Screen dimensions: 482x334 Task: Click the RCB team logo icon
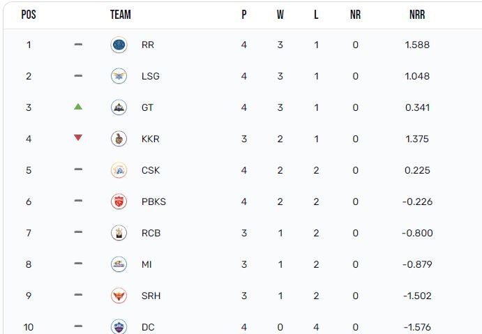click(x=119, y=233)
